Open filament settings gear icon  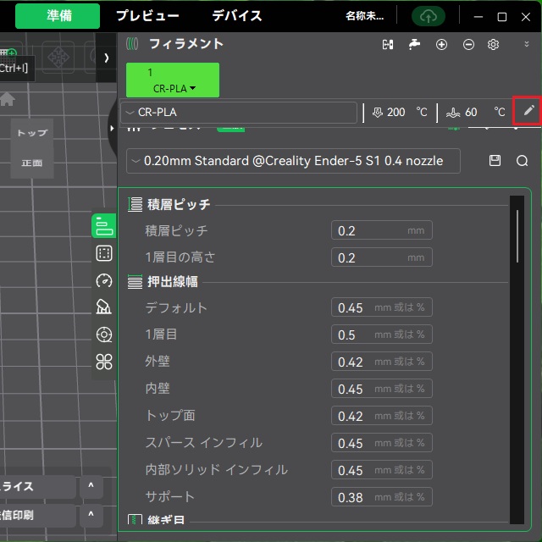coord(494,45)
